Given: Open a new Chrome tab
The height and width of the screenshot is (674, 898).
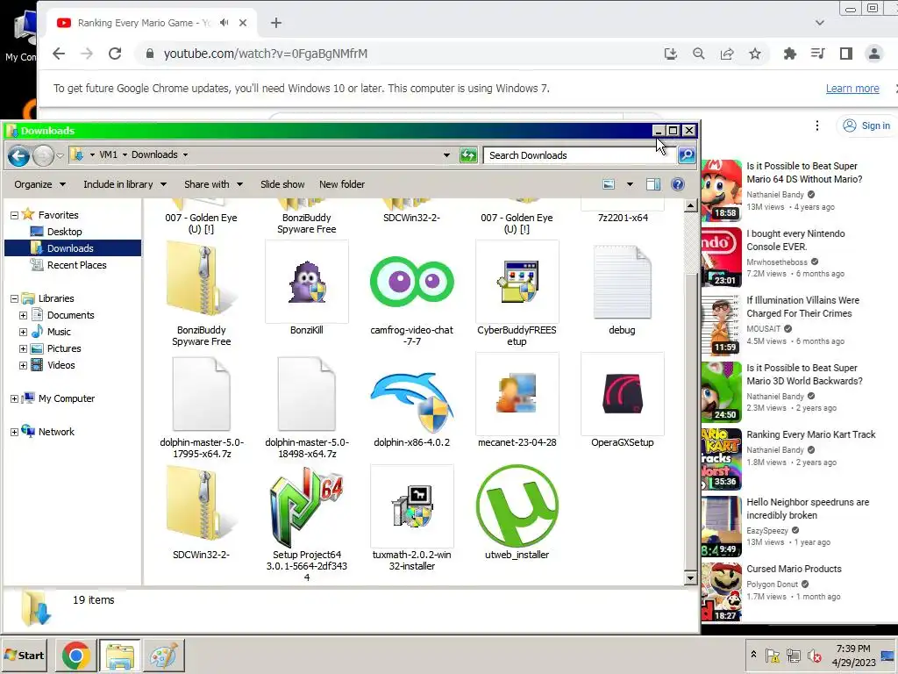Looking at the screenshot, I should 276,23.
